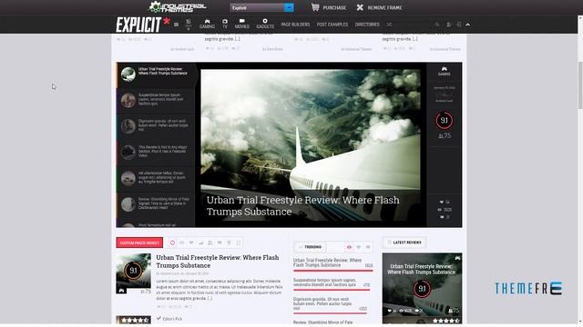Select the bar chart ratings filter icon

(200, 243)
